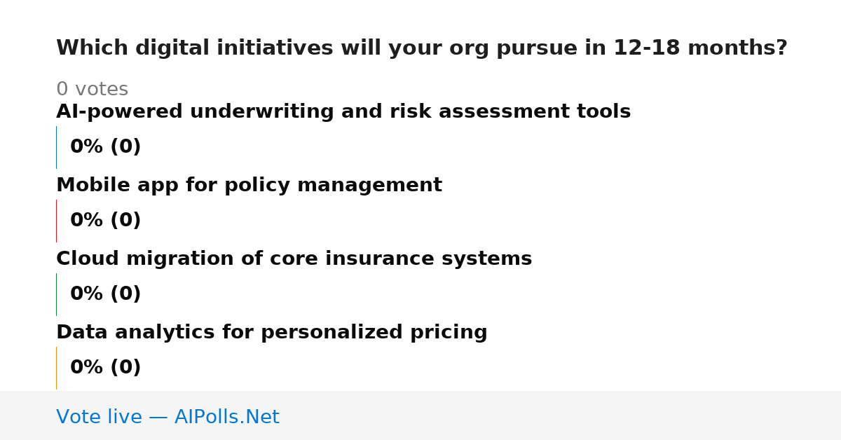Image resolution: width=841 pixels, height=440 pixels.
Task: Select the Cloud migration of core insurance systems option
Action: pos(294,259)
